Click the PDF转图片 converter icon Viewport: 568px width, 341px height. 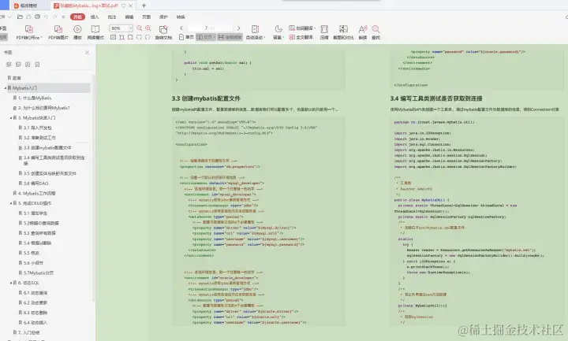tap(58, 29)
